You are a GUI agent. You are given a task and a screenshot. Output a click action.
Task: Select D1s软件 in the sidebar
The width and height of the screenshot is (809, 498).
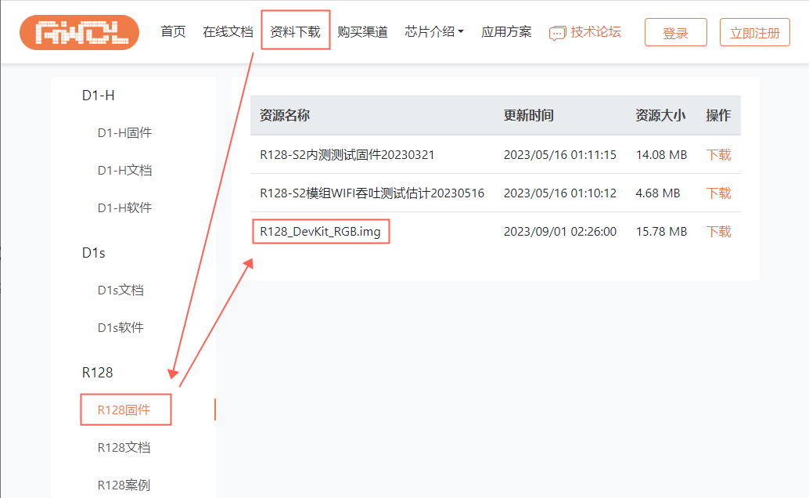coord(120,328)
